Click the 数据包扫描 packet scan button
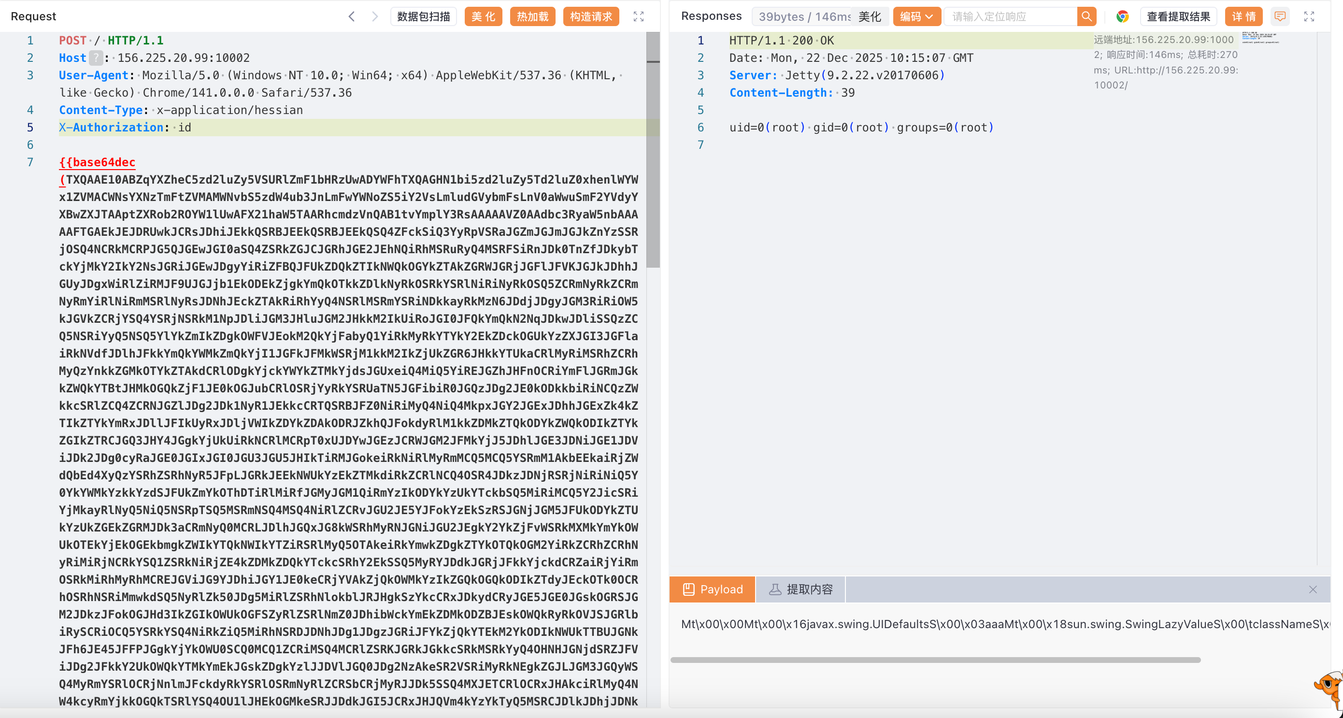The height and width of the screenshot is (718, 1343). tap(423, 16)
